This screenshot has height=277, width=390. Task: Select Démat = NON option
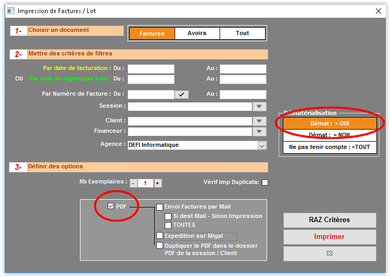click(x=329, y=135)
